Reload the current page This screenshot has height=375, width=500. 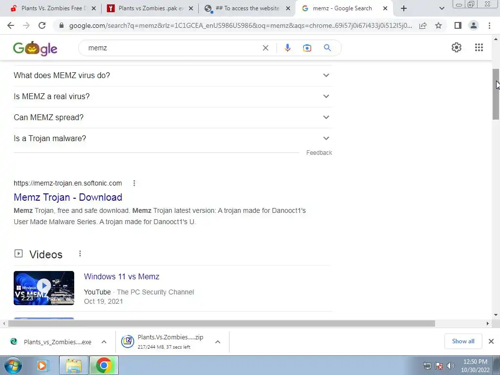(42, 25)
